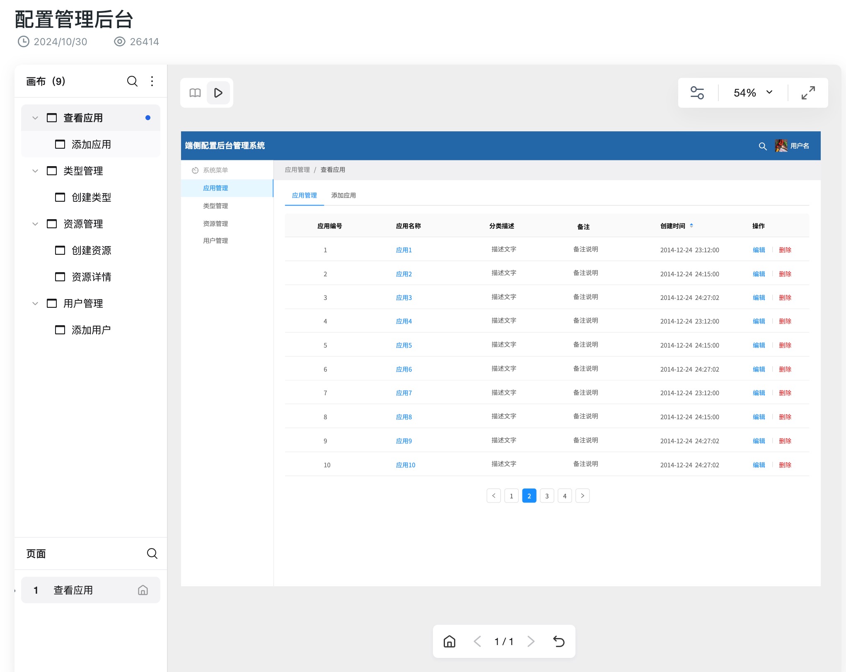Collapse the 查看应用 tree group
846x672 pixels.
[35, 118]
